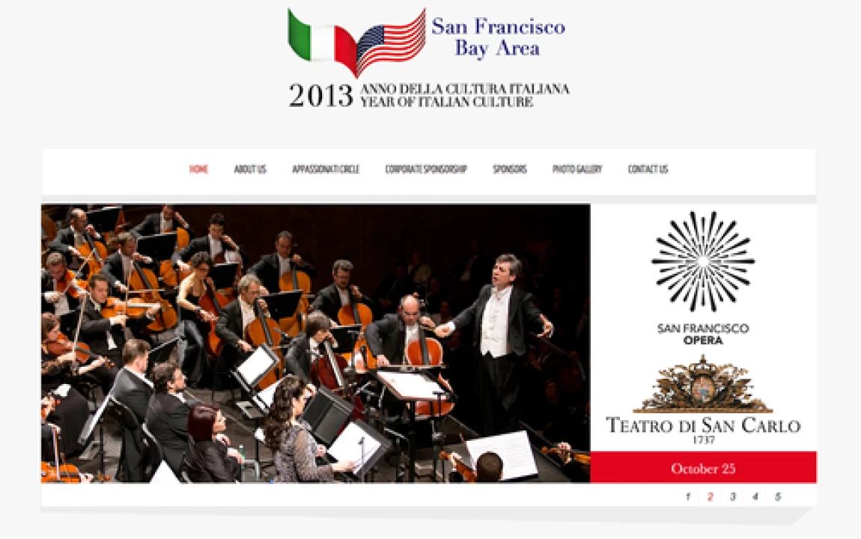Screen dimensions: 861x539
Task: Click the Teatro di San Carlo crest
Action: (703, 384)
